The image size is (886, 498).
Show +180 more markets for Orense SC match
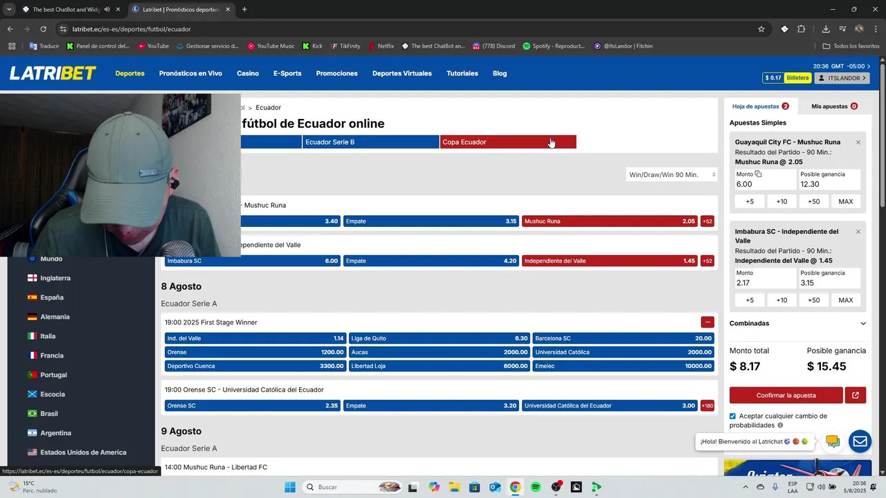click(707, 406)
